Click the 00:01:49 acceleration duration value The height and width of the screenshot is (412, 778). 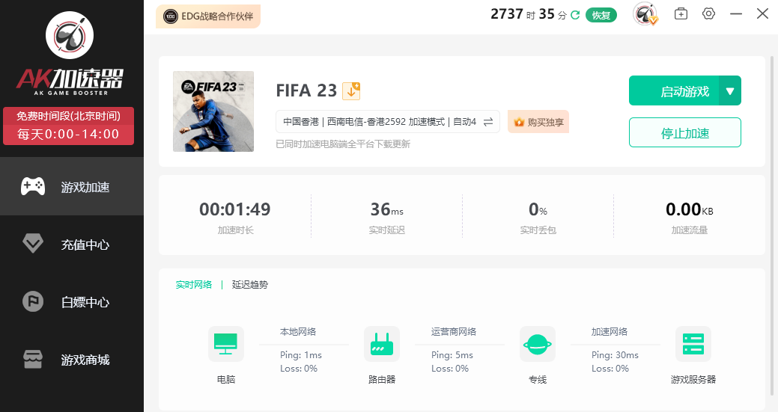[x=234, y=209]
